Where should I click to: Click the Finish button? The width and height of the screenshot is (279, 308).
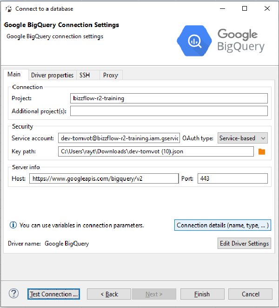[x=202, y=294]
